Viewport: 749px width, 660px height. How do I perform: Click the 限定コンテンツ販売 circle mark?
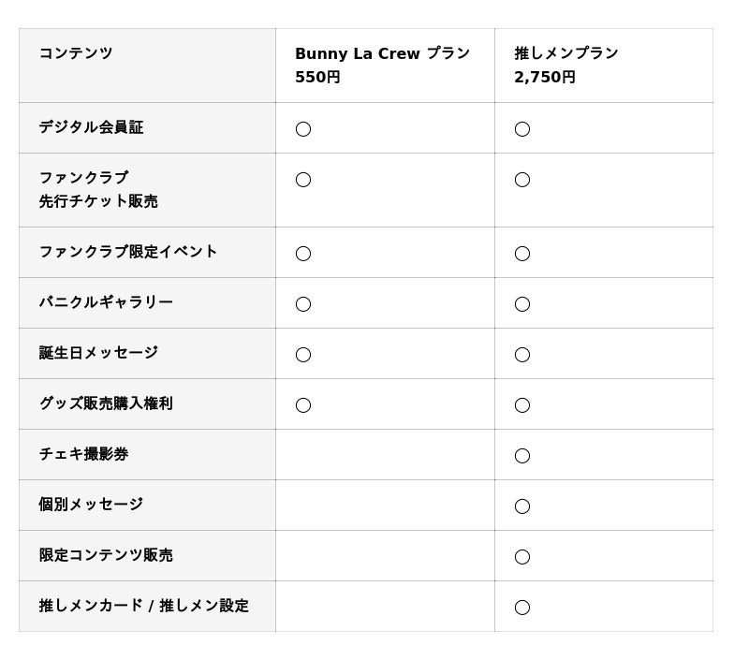tap(522, 557)
